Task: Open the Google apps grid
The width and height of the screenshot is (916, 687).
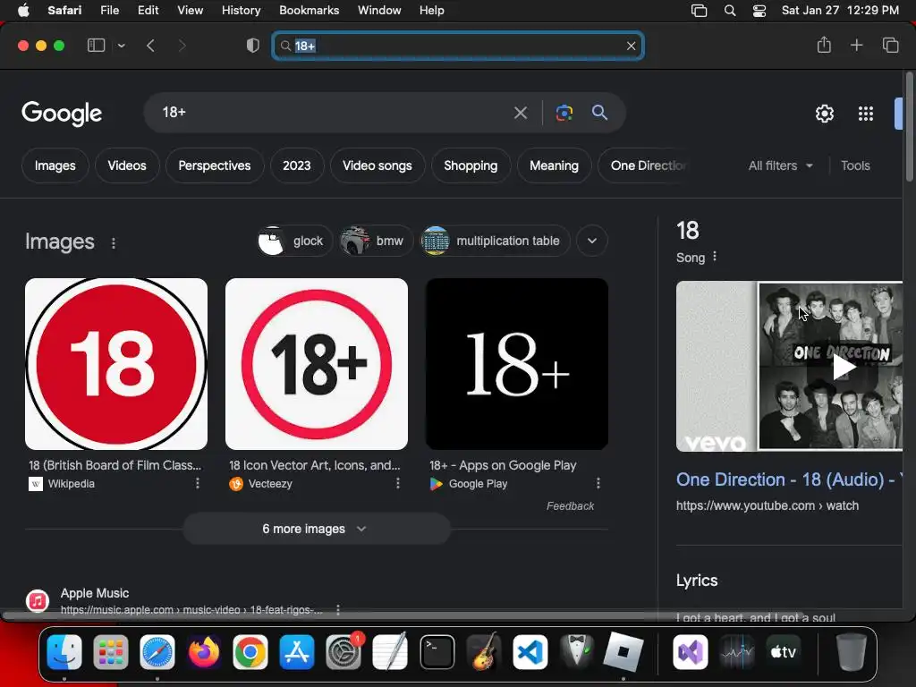Action: coord(866,114)
